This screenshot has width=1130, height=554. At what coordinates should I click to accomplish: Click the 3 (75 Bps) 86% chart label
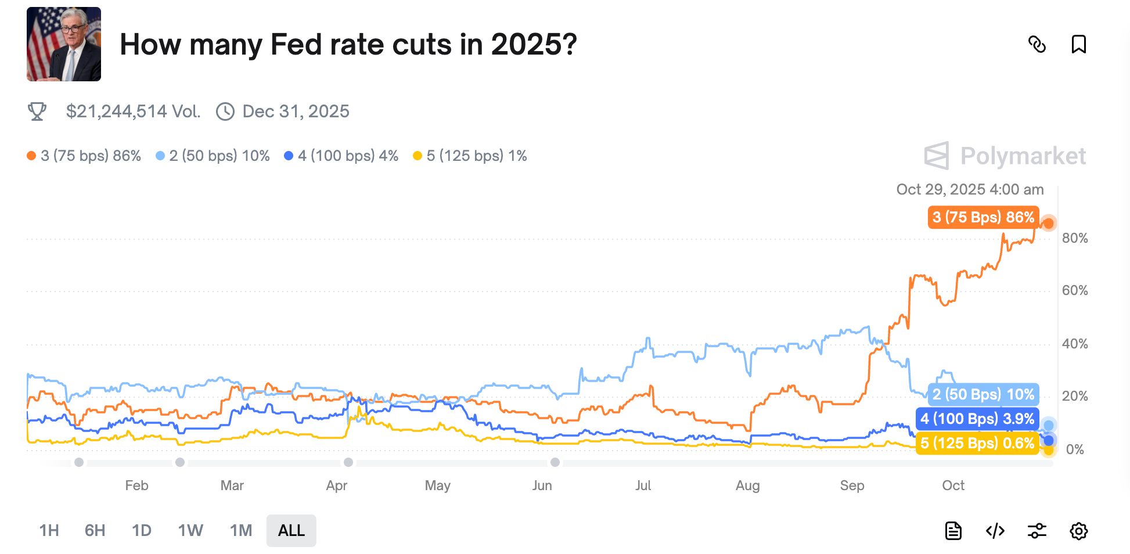(x=983, y=217)
